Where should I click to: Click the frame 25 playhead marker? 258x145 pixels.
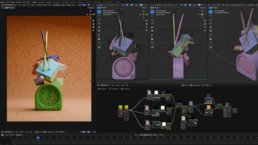[x=38, y=137]
